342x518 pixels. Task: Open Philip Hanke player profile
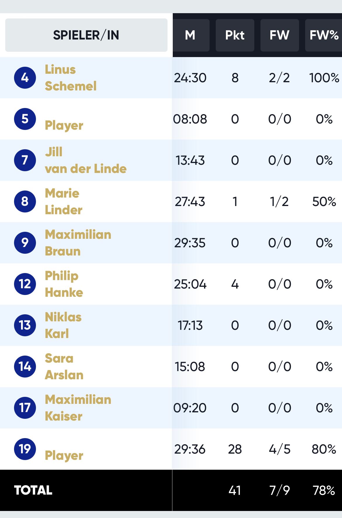[x=64, y=284]
